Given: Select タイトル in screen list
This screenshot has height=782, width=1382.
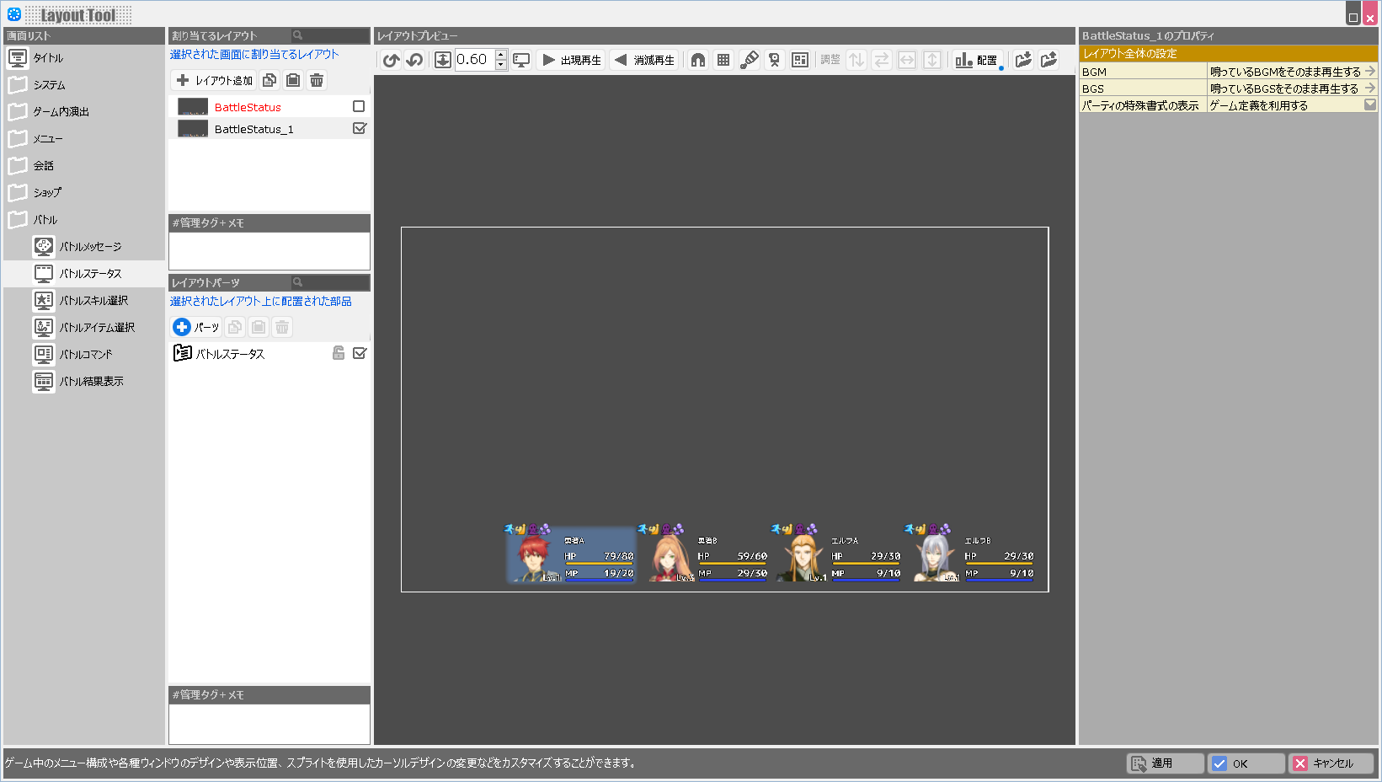Looking at the screenshot, I should pos(47,58).
